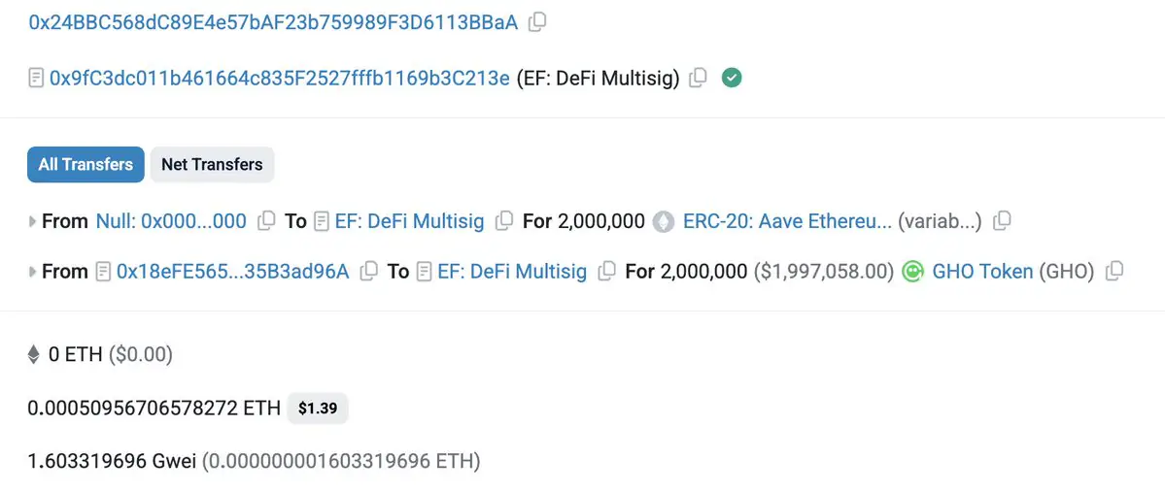1165x491 pixels.
Task: Open the 0x9fC3dc011b461664c835F2527fffb1169b3C213e contract link
Action: pos(280,78)
